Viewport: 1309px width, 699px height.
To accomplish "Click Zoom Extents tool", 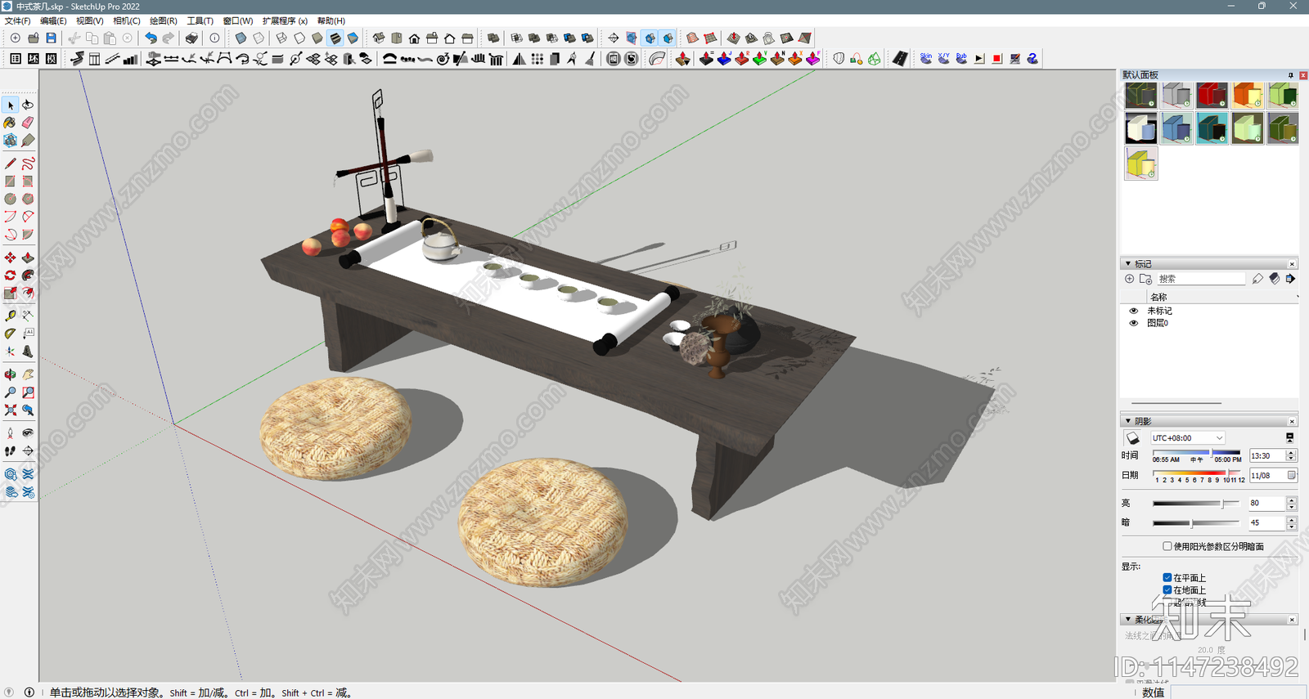I will (11, 410).
